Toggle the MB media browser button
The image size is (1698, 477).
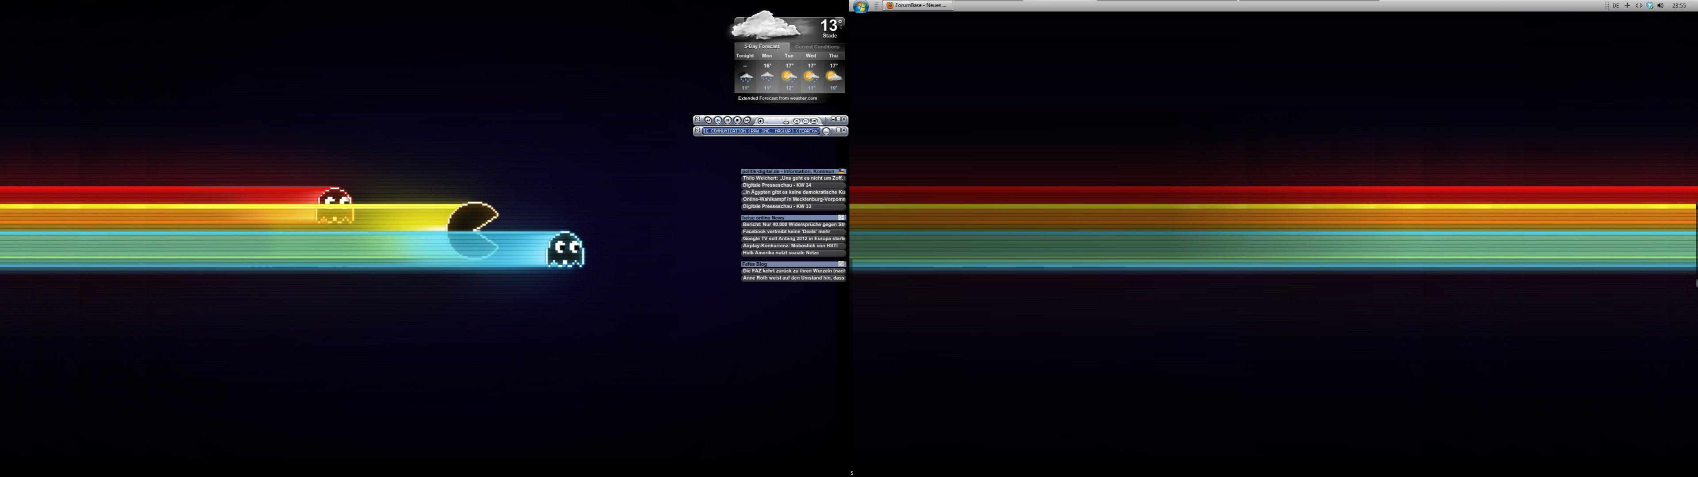814,122
